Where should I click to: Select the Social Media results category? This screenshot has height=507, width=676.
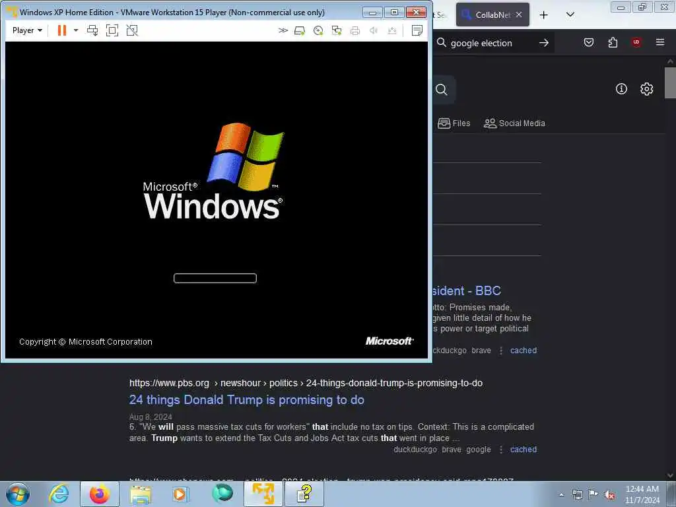[514, 123]
